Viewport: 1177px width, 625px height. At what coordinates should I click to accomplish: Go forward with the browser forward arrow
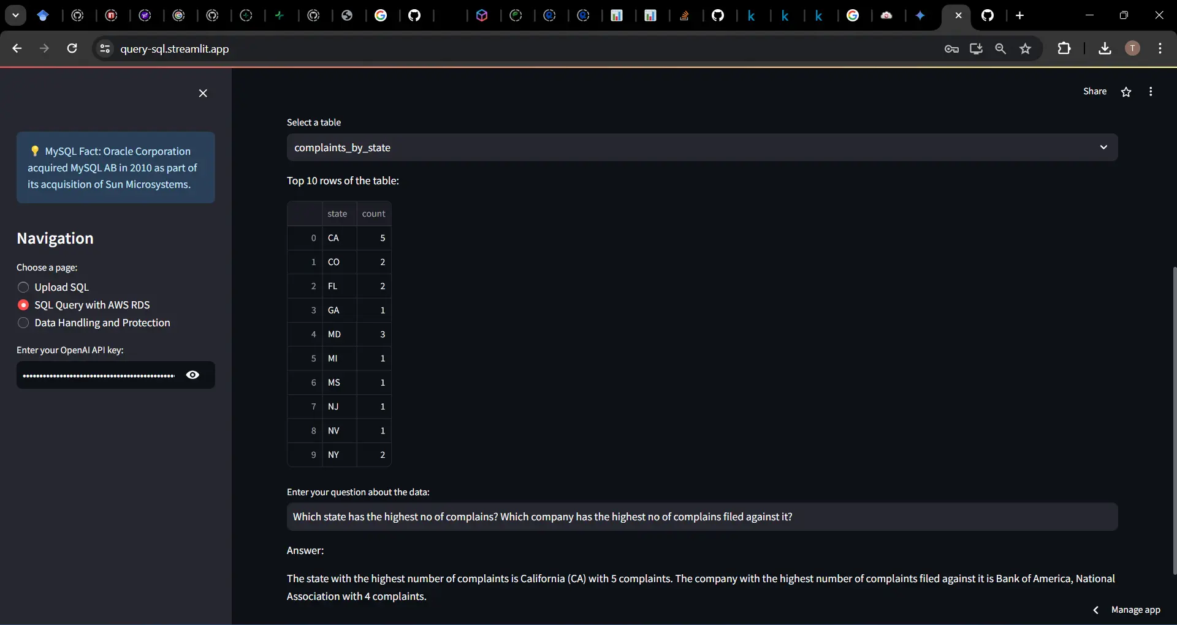(x=44, y=48)
